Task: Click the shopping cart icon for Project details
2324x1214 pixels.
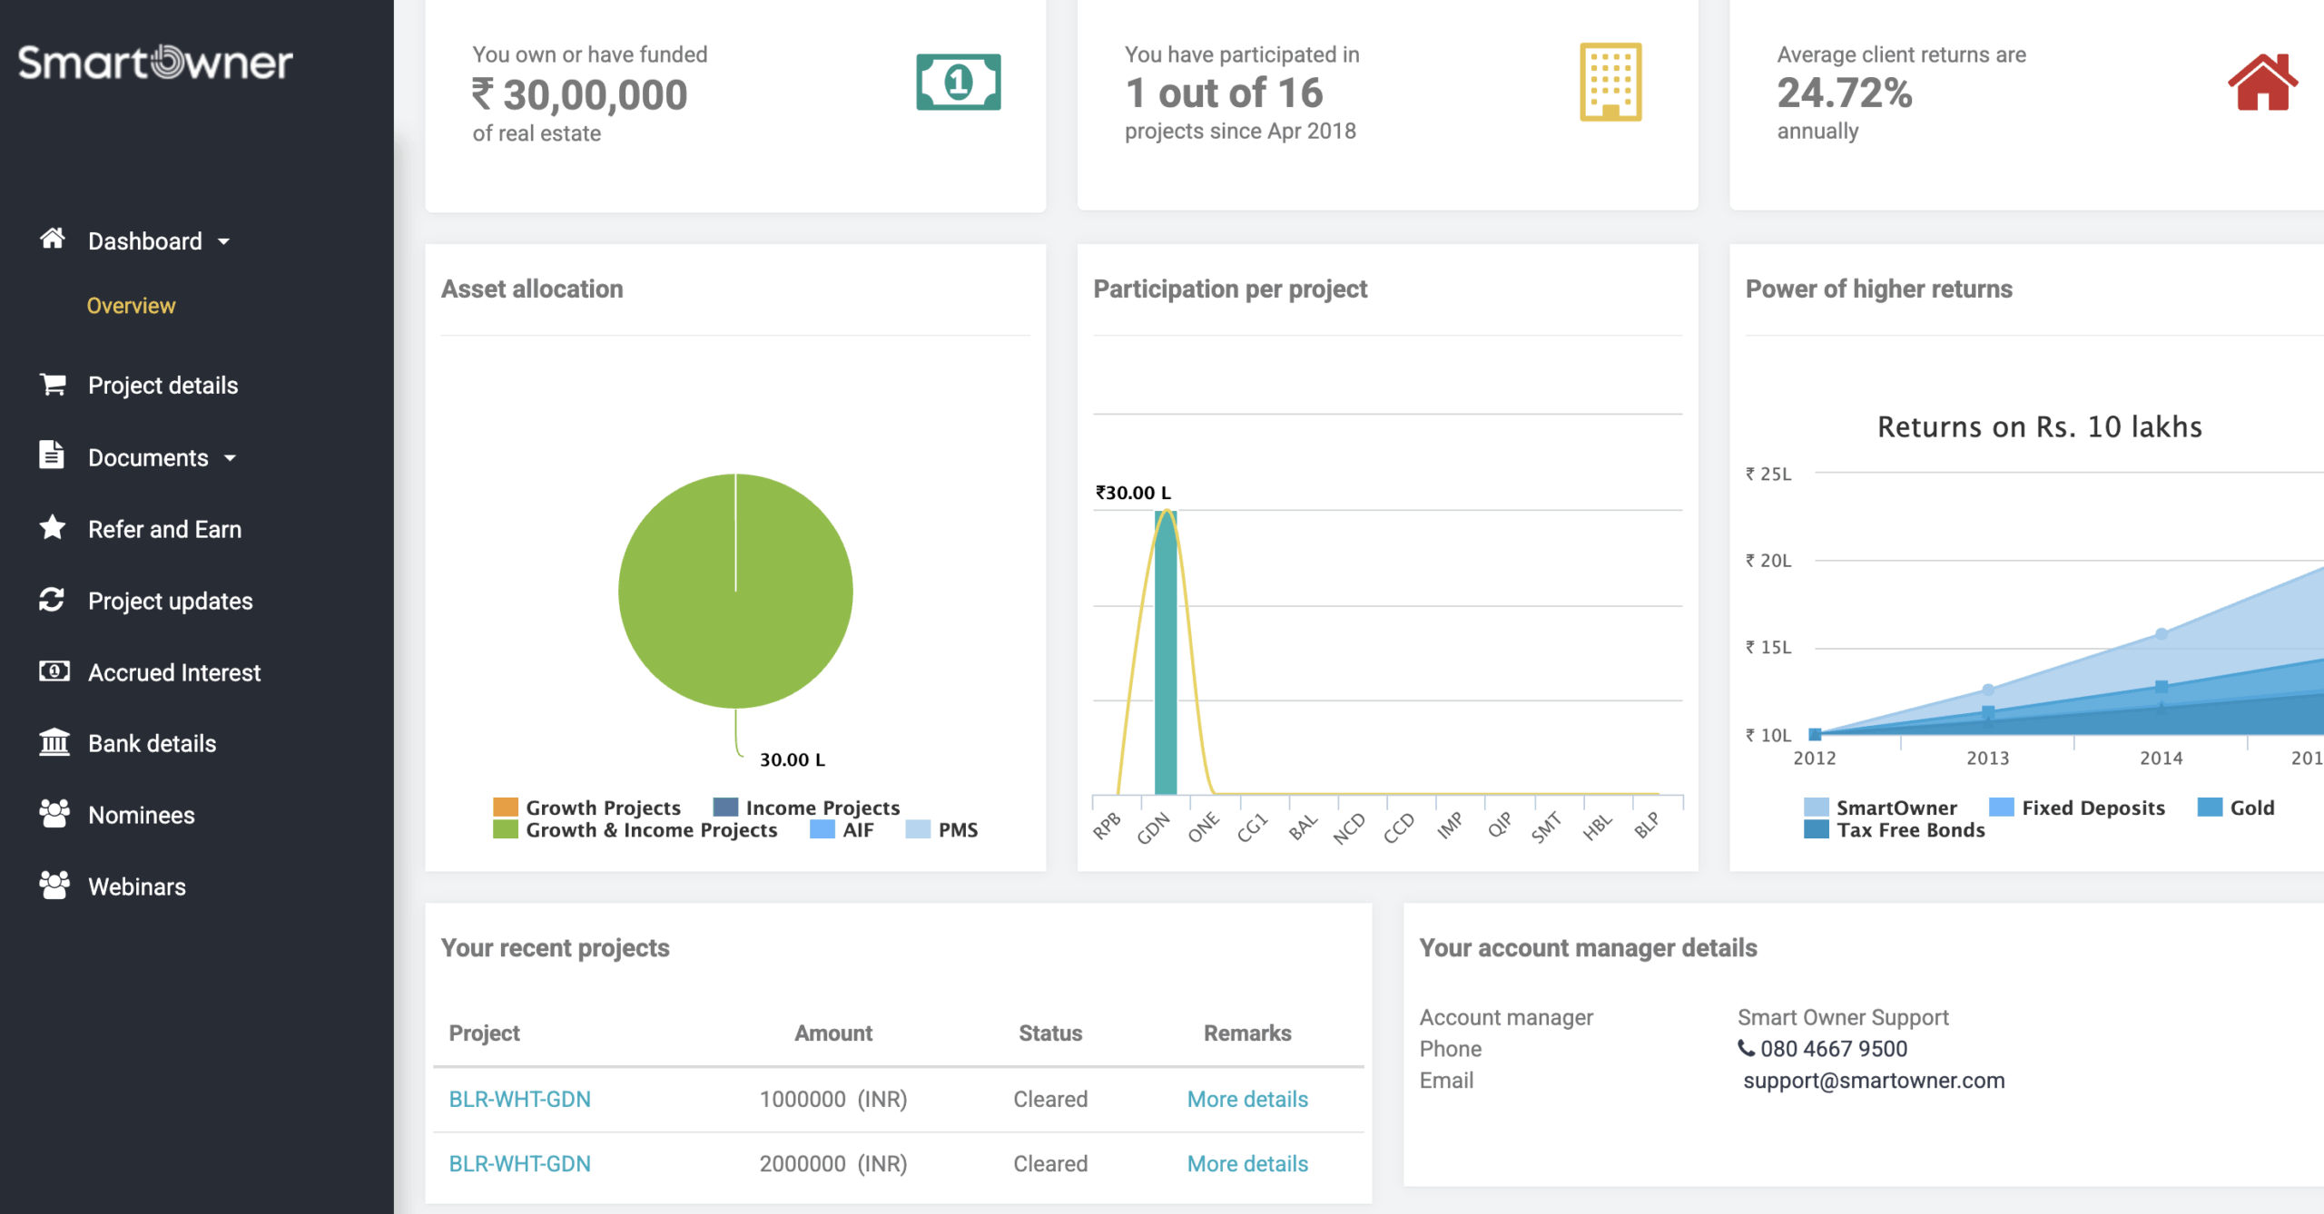Action: pyautogui.click(x=53, y=385)
